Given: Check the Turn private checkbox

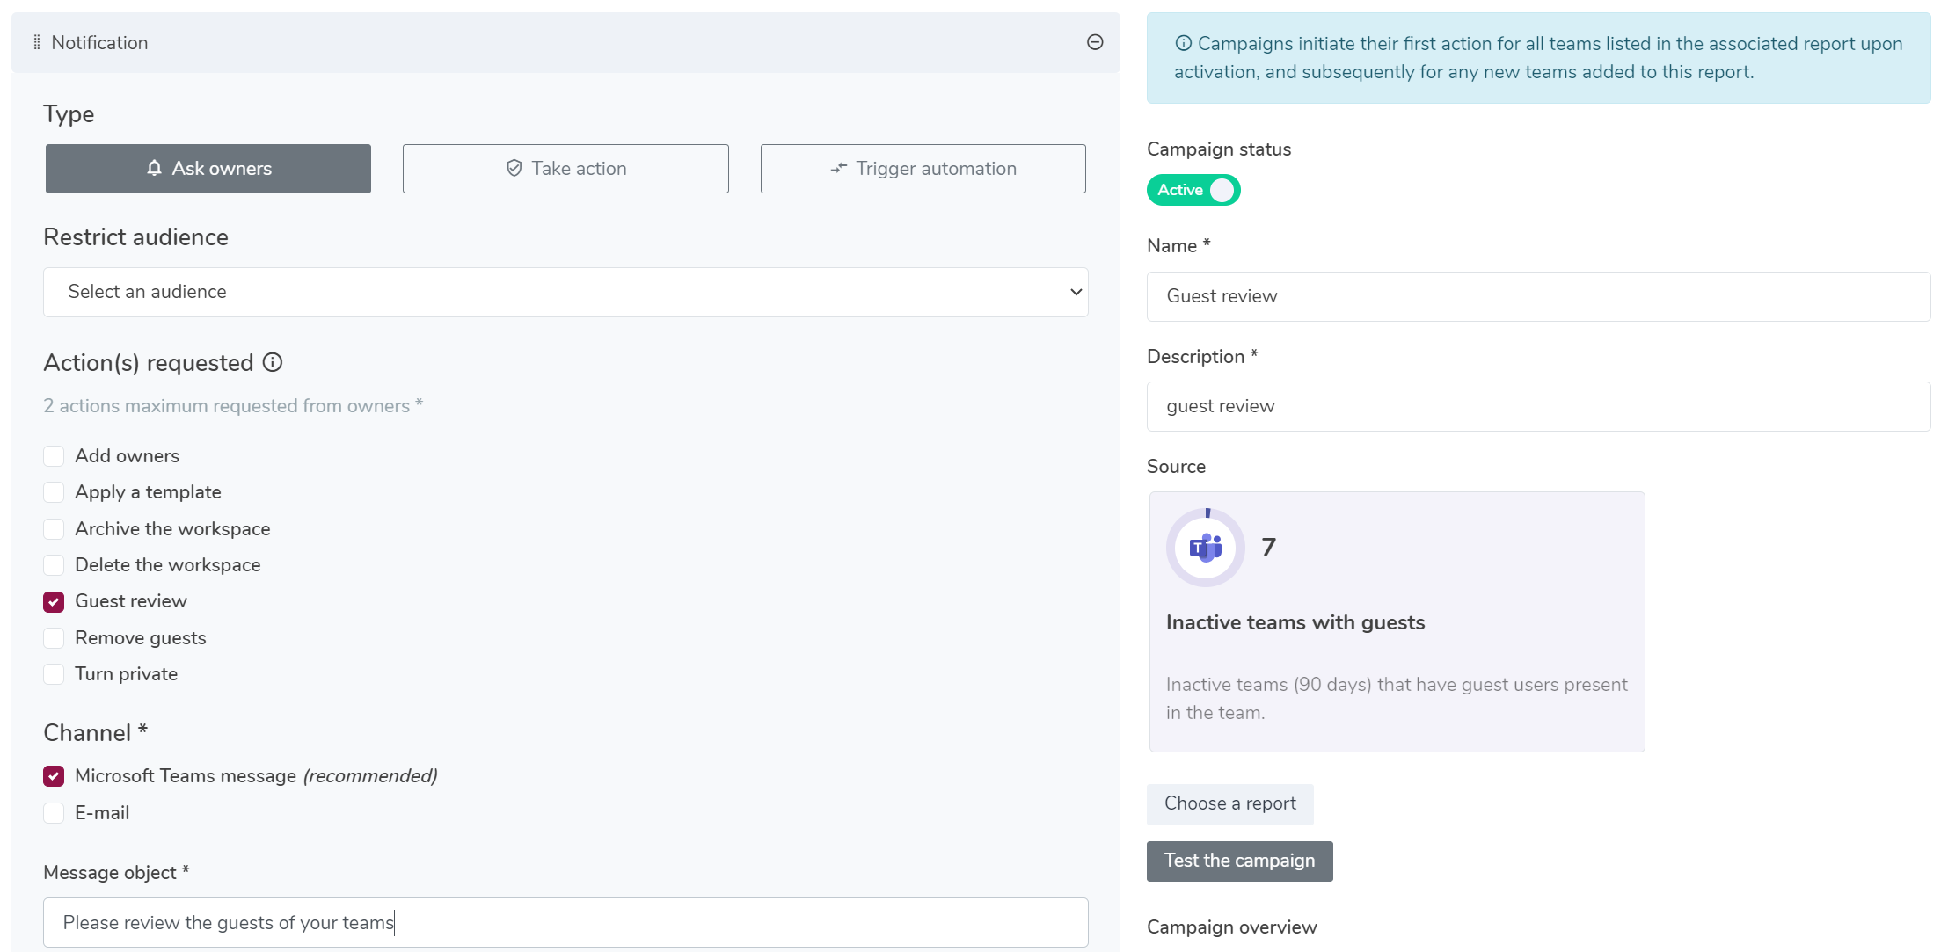Looking at the screenshot, I should tap(54, 674).
